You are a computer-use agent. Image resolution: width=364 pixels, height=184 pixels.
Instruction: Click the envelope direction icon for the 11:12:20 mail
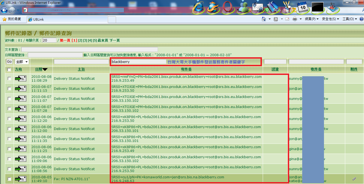pyautogui.click(x=20, y=119)
